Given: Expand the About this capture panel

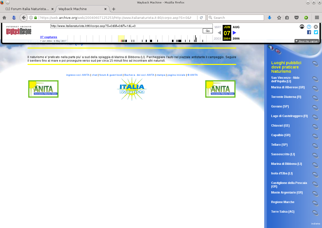Looking at the screenshot, I should coord(307,41).
